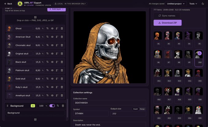Screen dimensions: 208x127
Task: Hide the Original skull trait
Action: (x=52, y=53)
